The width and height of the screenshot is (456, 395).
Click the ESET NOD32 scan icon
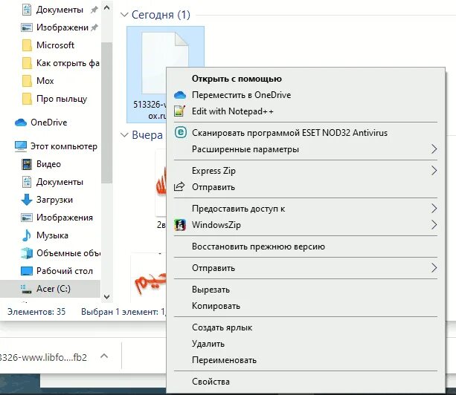pyautogui.click(x=180, y=133)
